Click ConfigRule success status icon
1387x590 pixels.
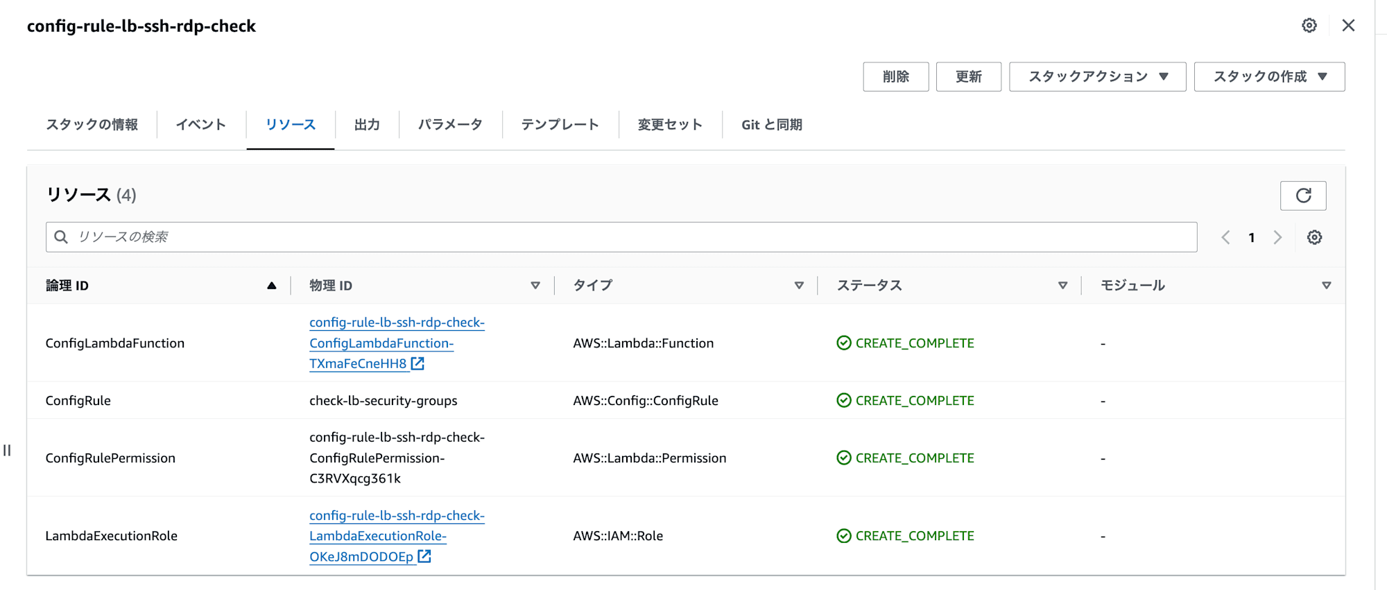tap(843, 401)
